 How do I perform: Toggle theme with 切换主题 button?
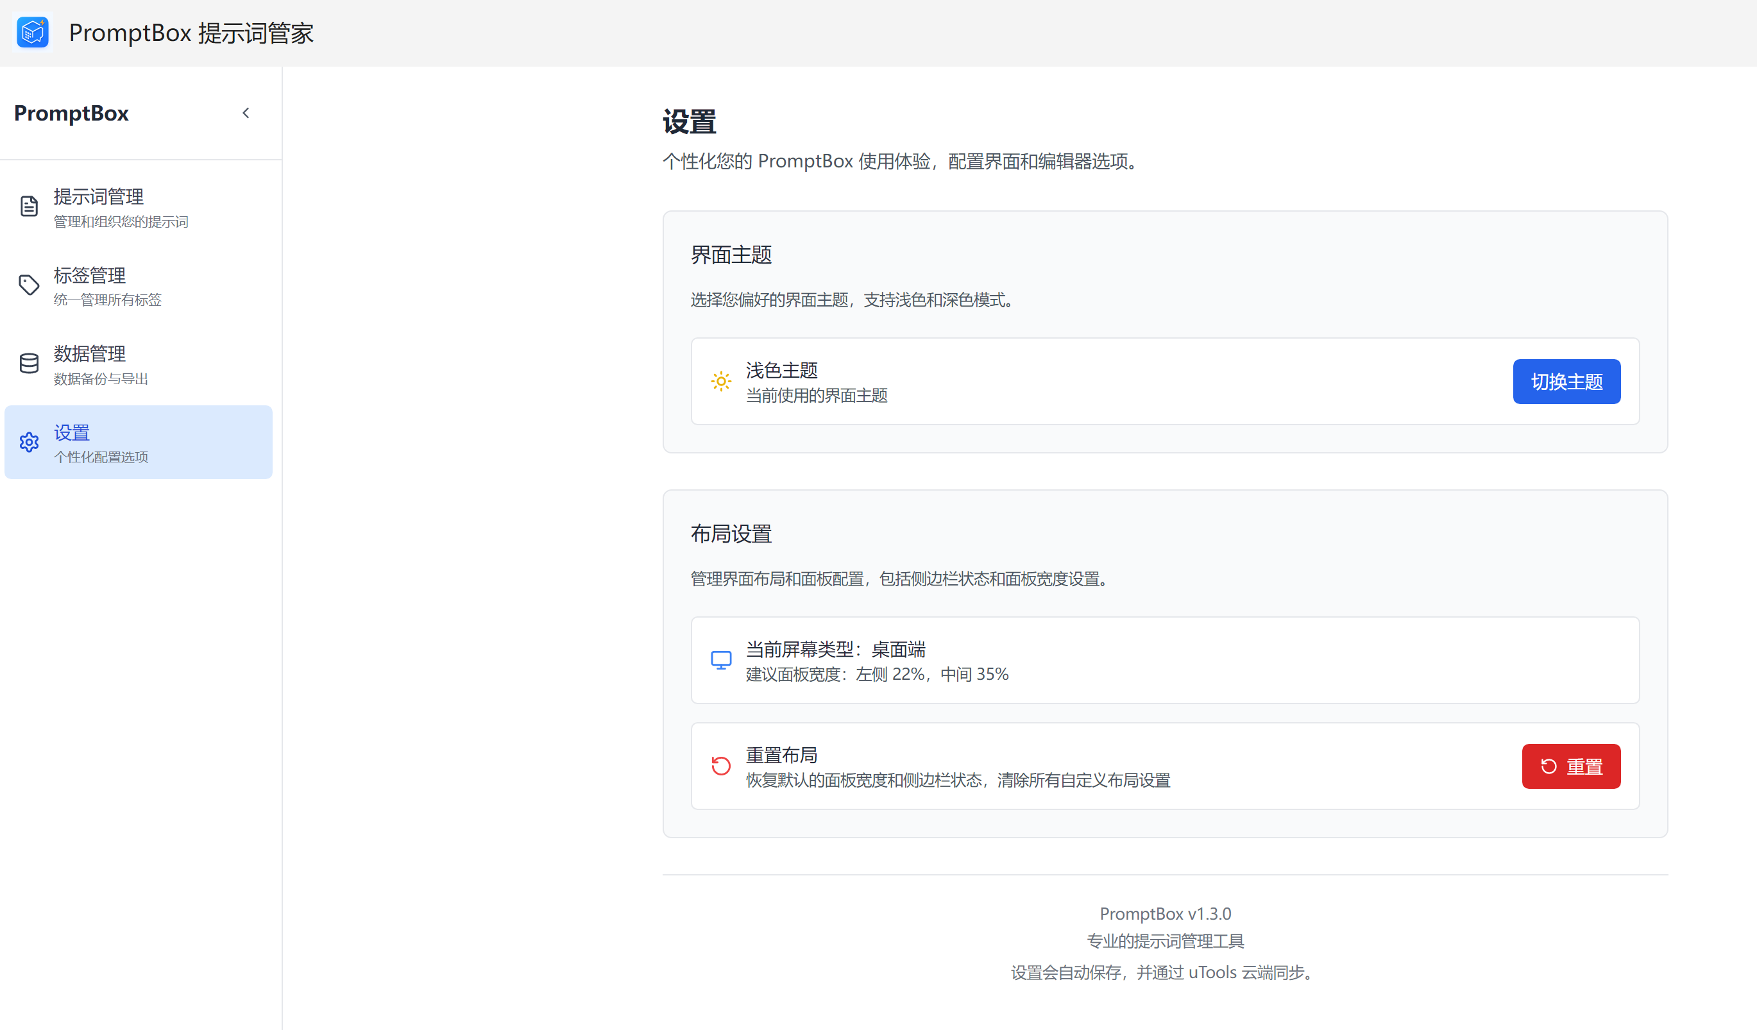coord(1566,381)
